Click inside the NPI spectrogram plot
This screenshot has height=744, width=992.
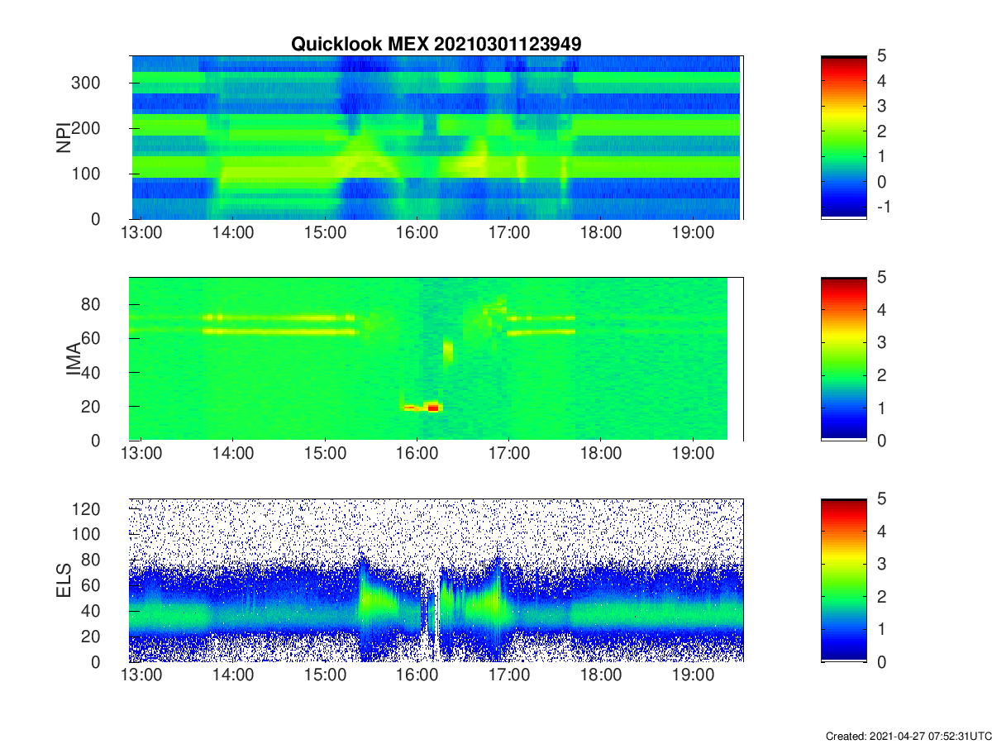[436, 137]
